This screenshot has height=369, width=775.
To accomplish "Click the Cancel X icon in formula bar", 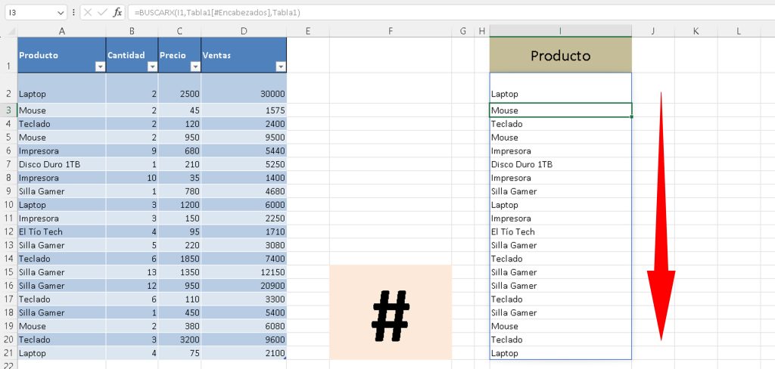I will click(x=87, y=13).
